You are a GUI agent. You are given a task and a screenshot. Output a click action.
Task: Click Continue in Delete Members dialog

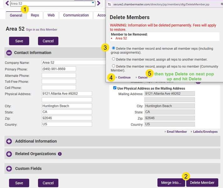(124, 77)
